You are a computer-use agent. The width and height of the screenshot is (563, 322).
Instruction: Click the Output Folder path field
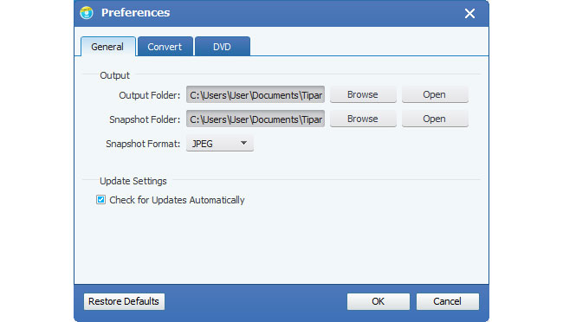[x=256, y=94]
